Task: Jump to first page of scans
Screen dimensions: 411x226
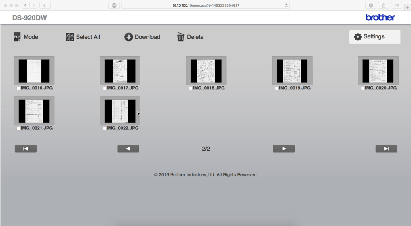Action: [x=26, y=149]
